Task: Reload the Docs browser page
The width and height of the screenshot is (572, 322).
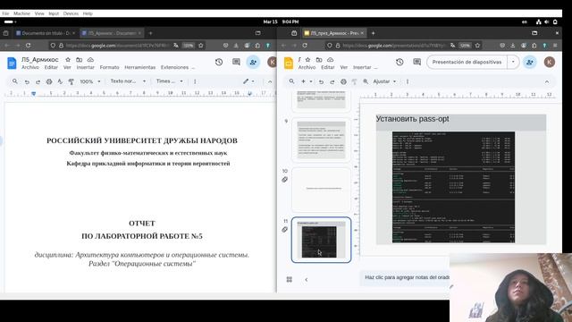Action: [x=28, y=46]
